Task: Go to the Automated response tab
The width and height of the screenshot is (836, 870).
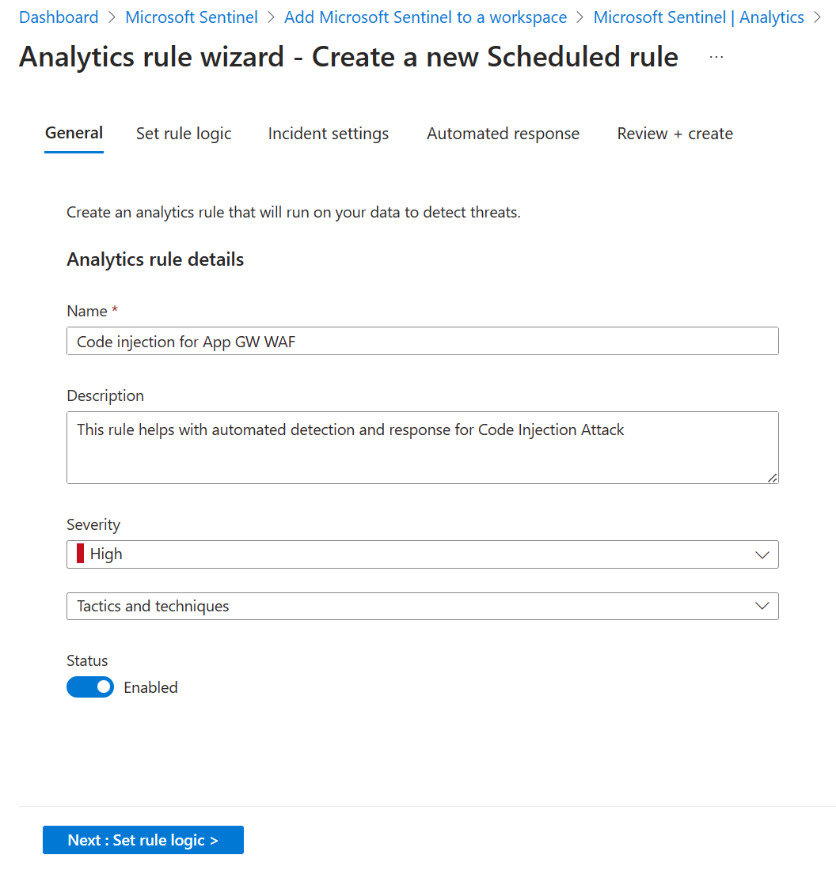Action: pyautogui.click(x=503, y=134)
